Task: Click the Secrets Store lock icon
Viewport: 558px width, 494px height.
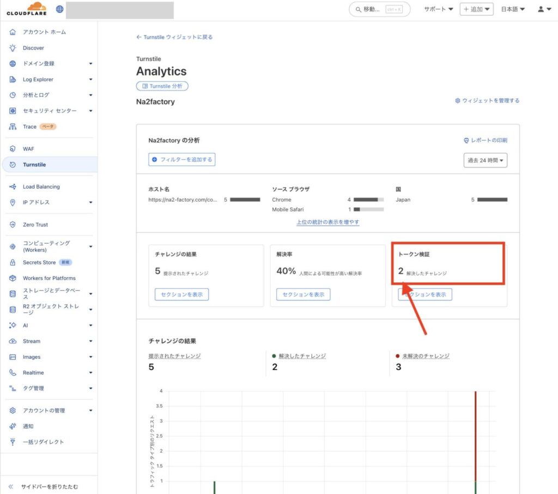Action: point(13,262)
